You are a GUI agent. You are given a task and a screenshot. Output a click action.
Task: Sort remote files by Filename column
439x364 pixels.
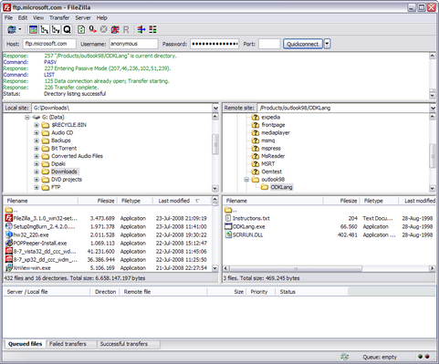pos(273,201)
